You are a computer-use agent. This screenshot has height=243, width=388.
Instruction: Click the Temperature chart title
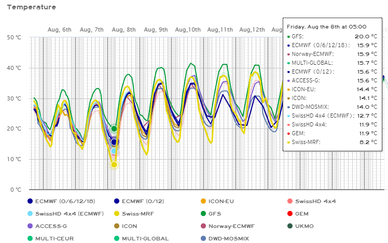(x=32, y=7)
